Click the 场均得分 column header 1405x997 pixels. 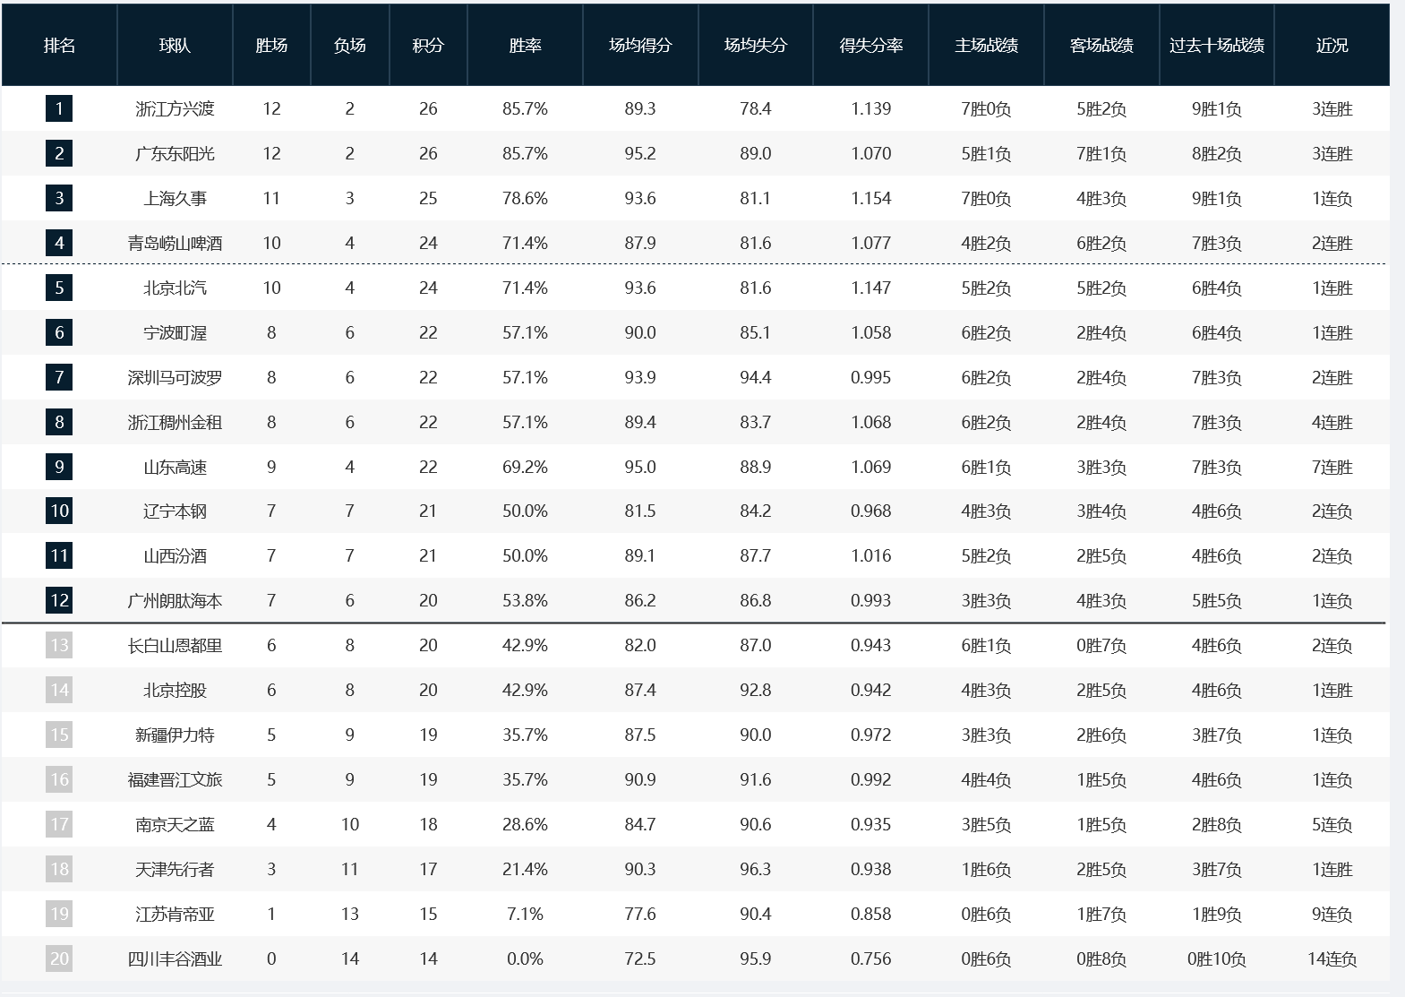[x=640, y=46]
